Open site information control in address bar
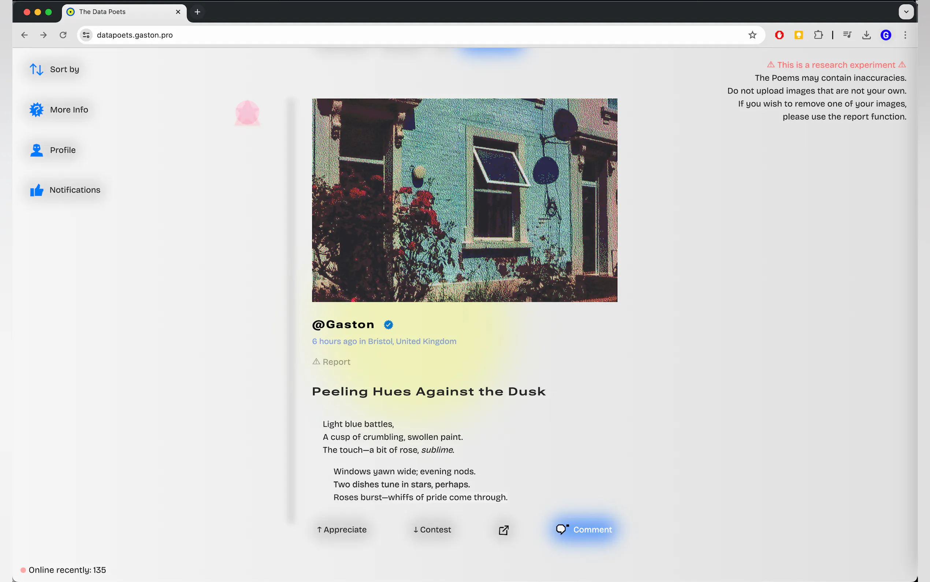This screenshot has width=930, height=582. (86, 35)
